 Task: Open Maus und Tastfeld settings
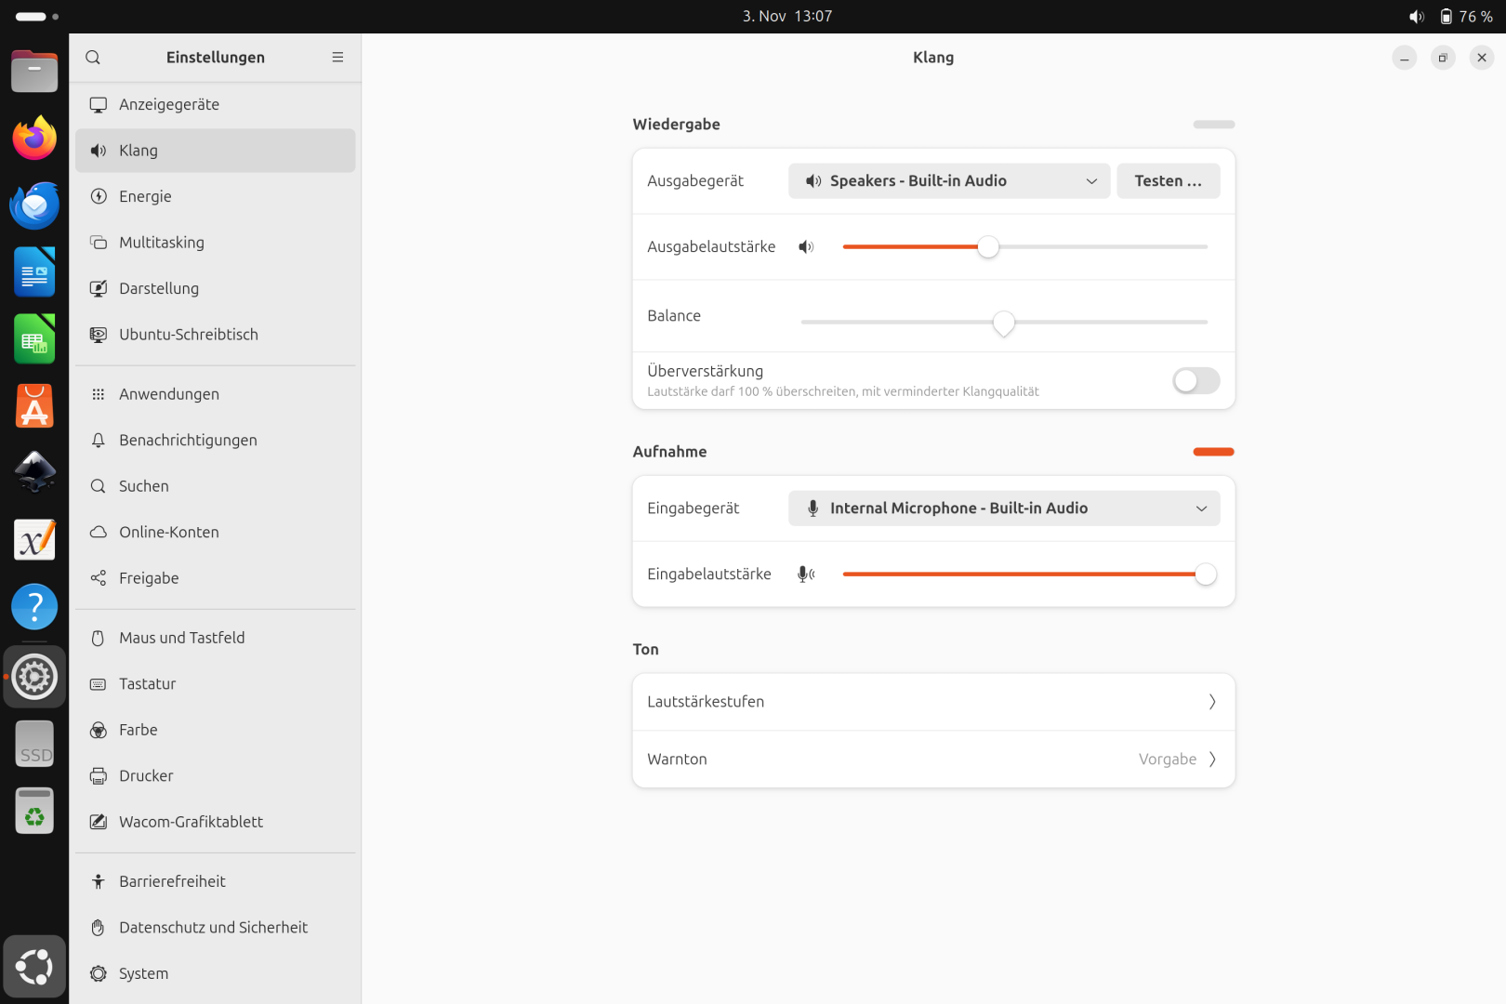point(216,638)
